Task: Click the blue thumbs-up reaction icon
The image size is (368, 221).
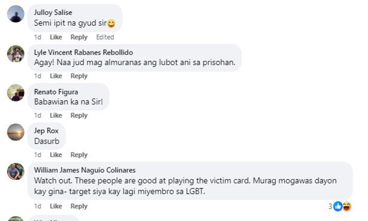Action: (x=338, y=206)
